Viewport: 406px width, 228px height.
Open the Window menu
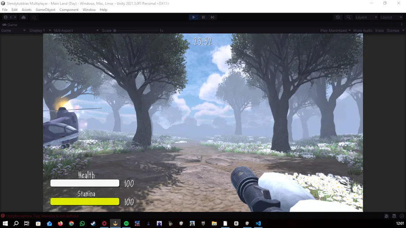(89, 10)
